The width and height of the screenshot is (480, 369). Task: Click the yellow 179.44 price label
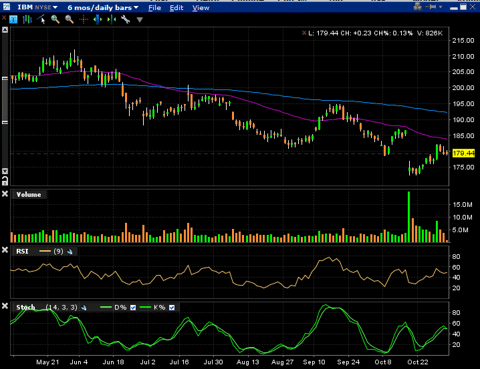click(x=463, y=153)
